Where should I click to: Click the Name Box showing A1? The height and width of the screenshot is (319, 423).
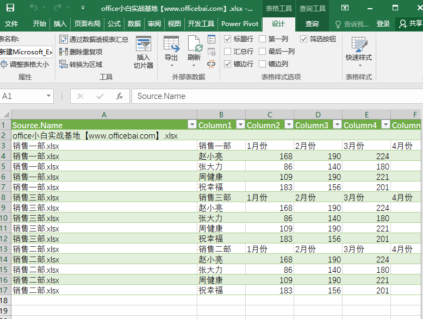tap(22, 96)
